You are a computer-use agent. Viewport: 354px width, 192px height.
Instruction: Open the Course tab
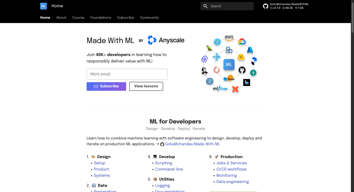78,18
